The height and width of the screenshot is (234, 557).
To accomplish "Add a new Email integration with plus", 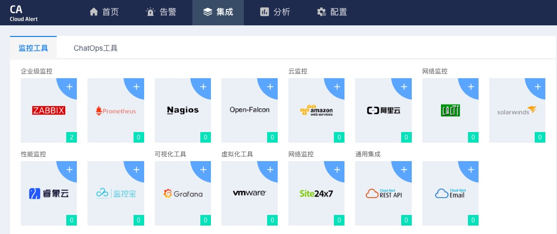I will 471,170.
